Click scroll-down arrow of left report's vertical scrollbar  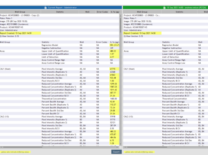point(120,144)
